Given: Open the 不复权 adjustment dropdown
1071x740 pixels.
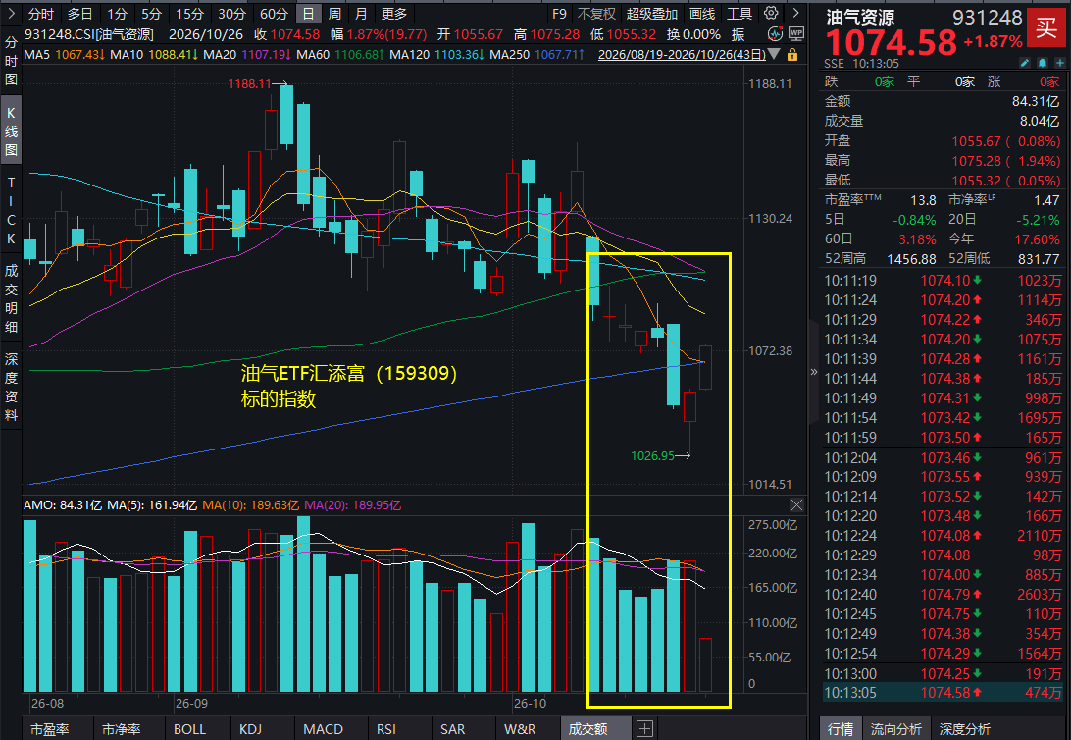Looking at the screenshot, I should point(596,14).
